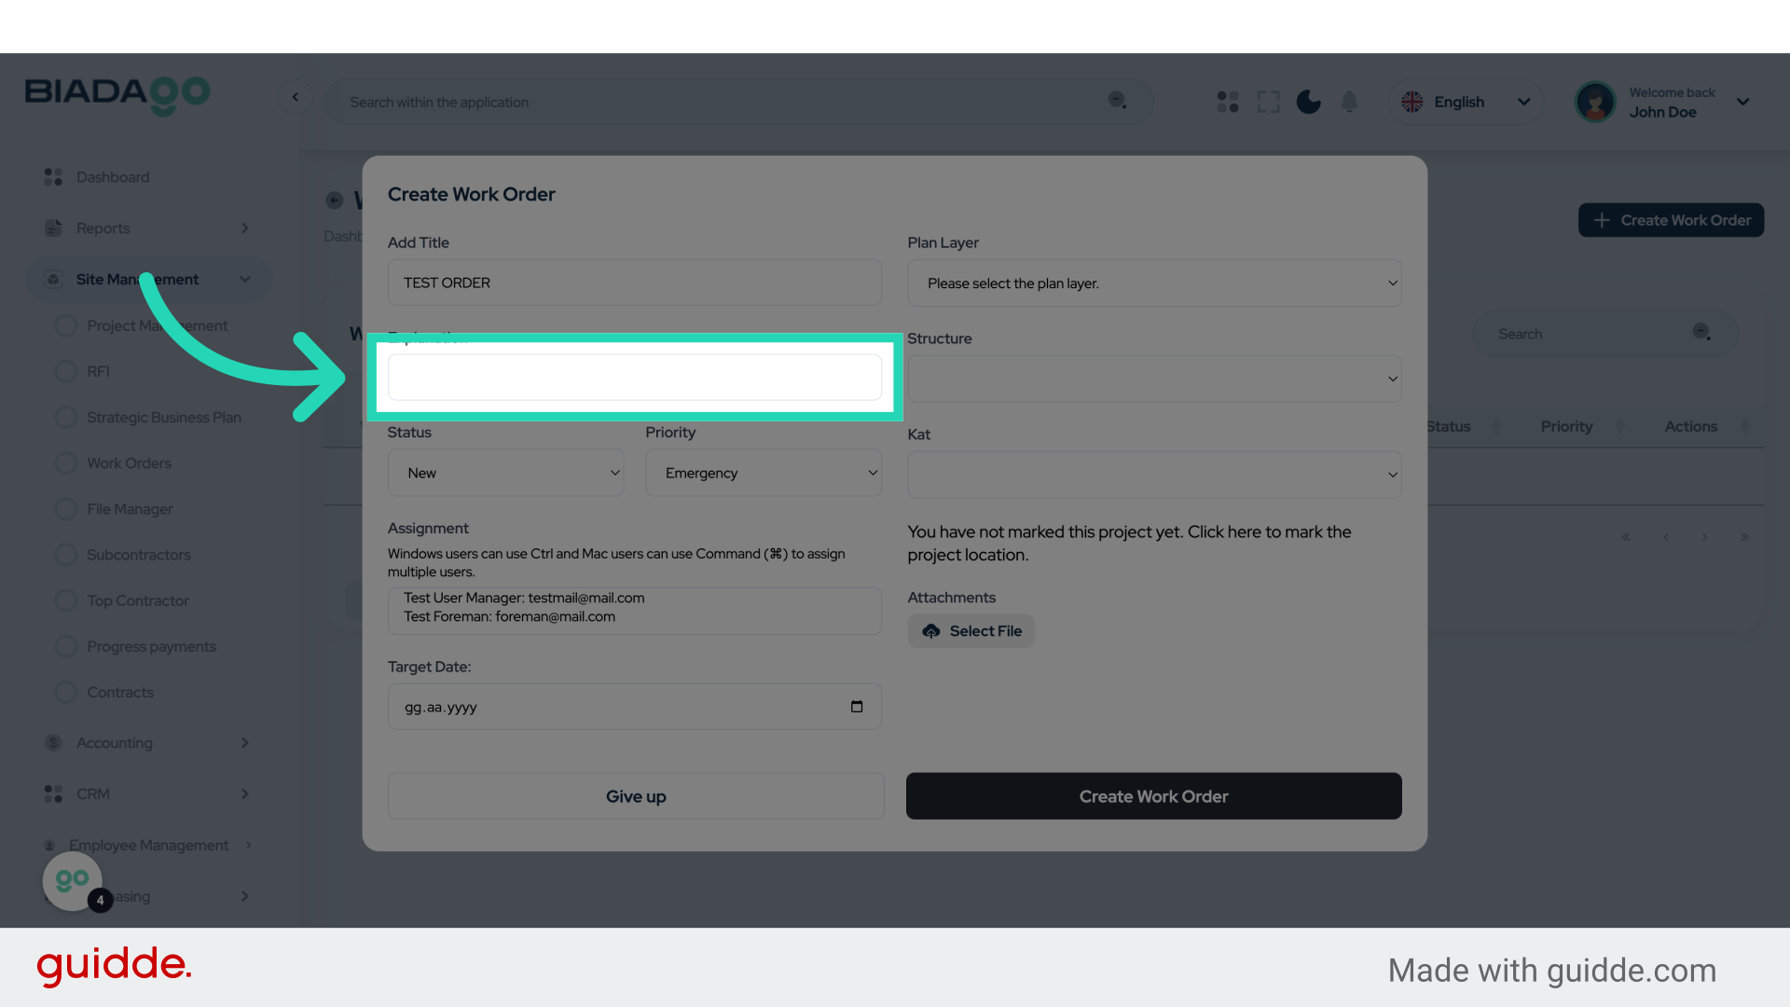Expand the Structure dropdown
The width and height of the screenshot is (1790, 1007).
(x=1153, y=379)
